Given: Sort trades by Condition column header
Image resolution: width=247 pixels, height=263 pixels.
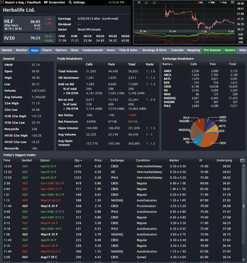Looking at the screenshot, I should pos(143,160).
